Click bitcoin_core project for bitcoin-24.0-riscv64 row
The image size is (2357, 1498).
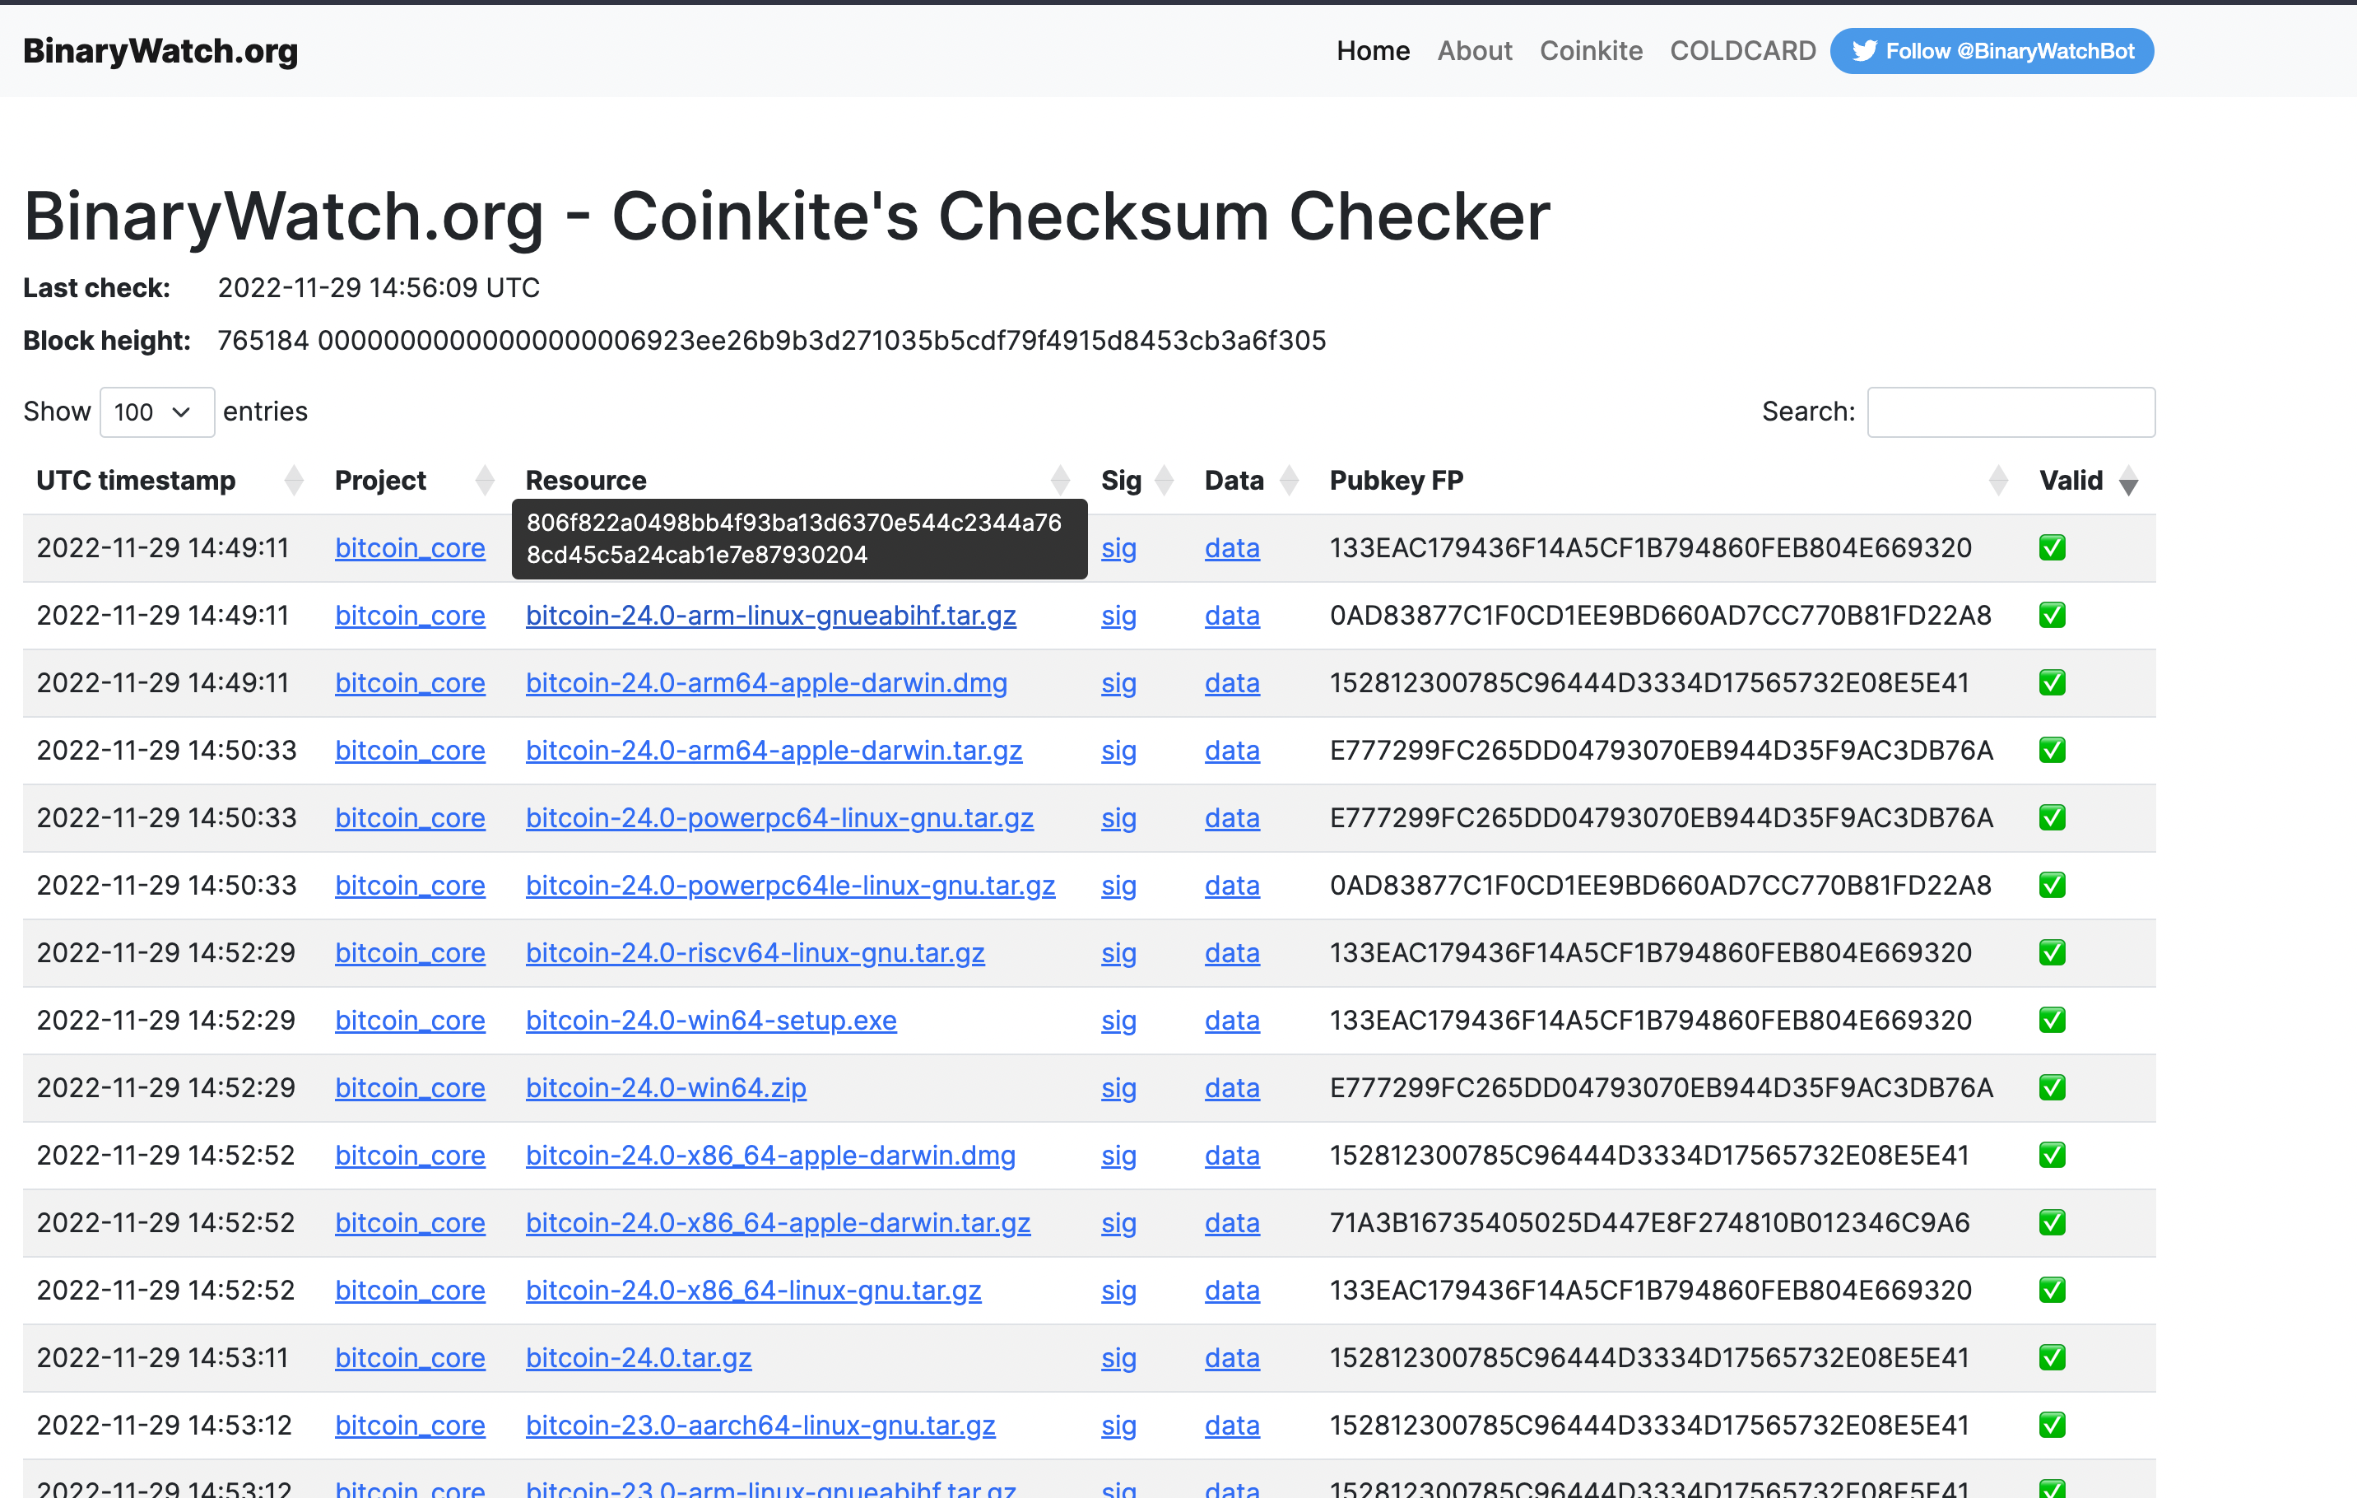[410, 954]
